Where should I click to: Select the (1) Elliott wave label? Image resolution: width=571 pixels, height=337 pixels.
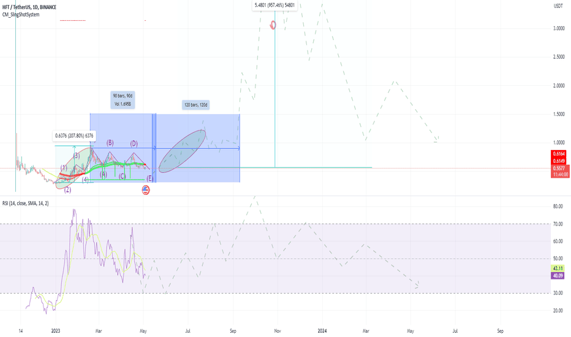tap(64, 168)
